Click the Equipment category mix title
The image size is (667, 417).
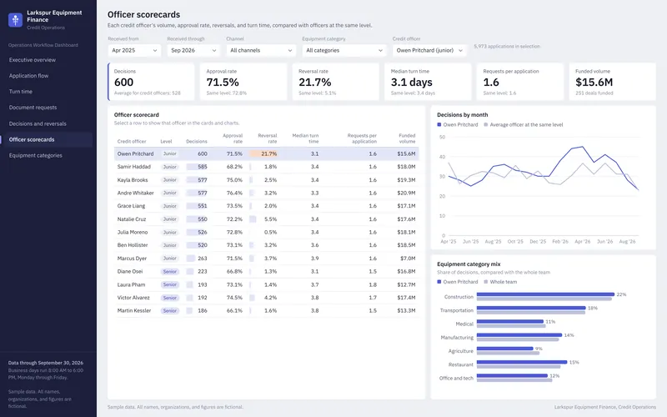[469, 264]
